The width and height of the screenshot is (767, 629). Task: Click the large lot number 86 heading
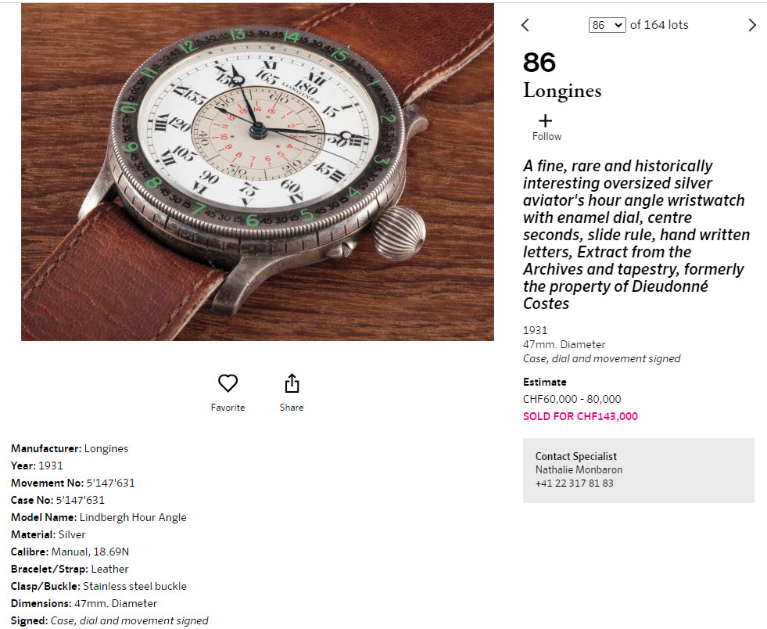coord(539,63)
